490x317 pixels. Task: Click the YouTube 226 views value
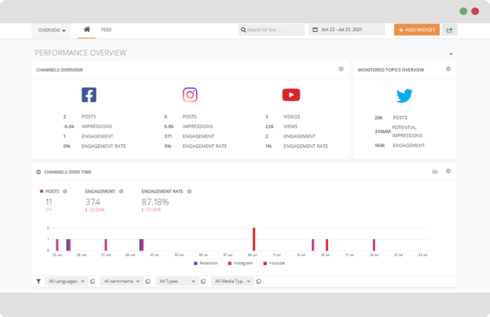270,127
